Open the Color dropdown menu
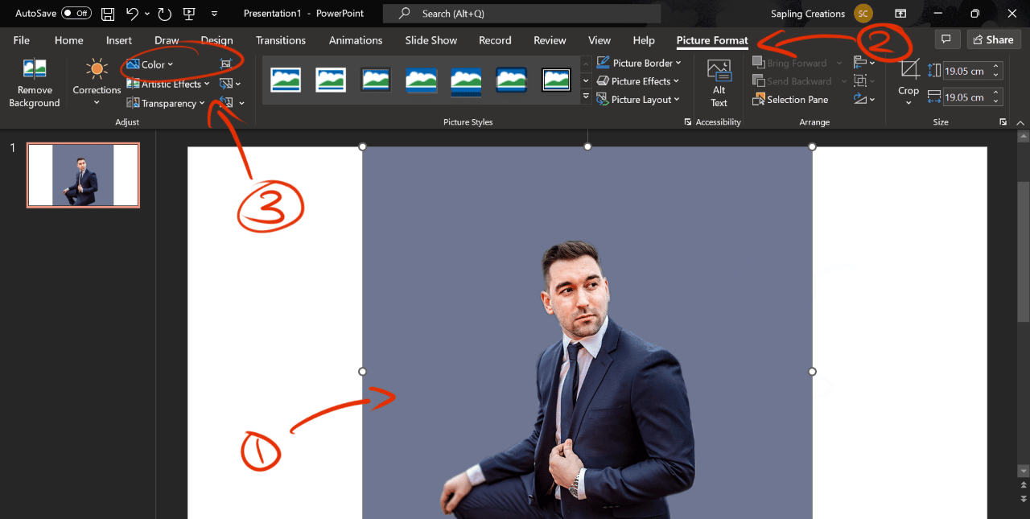The width and height of the screenshot is (1030, 519). coord(152,64)
